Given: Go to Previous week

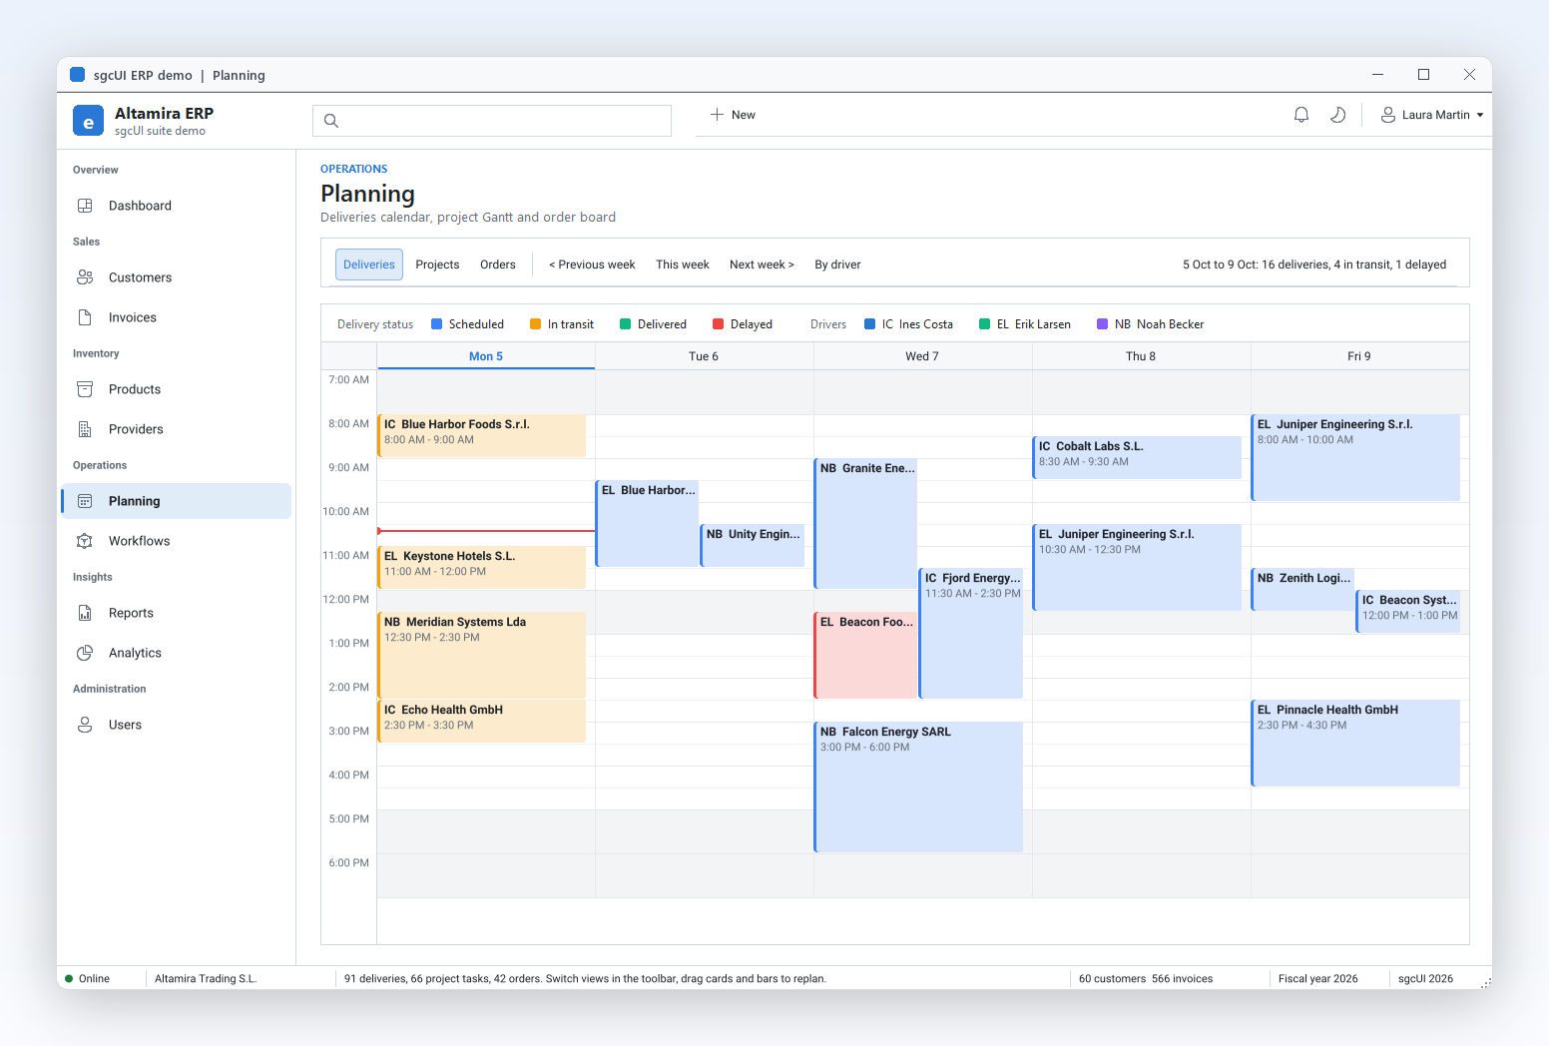Looking at the screenshot, I should (x=592, y=264).
